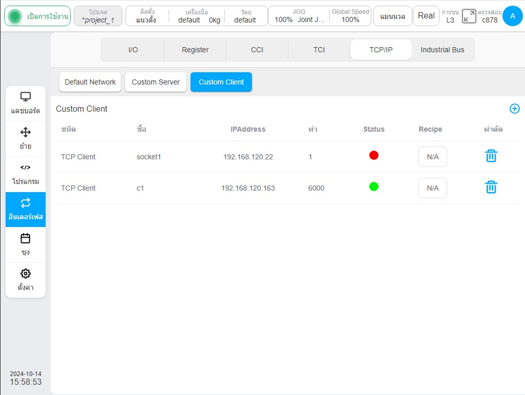
Task: Click the Real mode button
Action: pyautogui.click(x=426, y=16)
